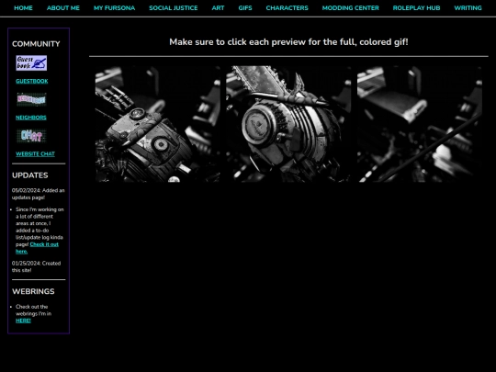Follow the GUESTBOOK text link
This screenshot has width=496, height=372.
pyautogui.click(x=32, y=81)
